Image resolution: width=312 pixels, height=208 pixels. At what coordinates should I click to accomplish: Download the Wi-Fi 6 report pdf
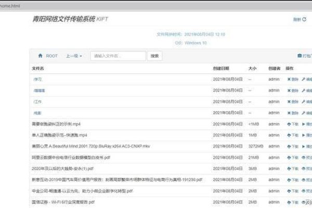[x=293, y=202]
